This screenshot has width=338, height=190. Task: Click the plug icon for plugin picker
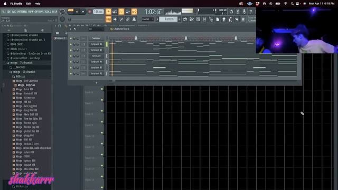click(224, 20)
